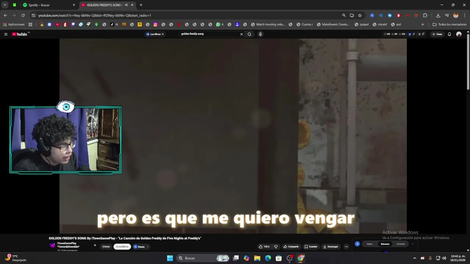Open the Aplicaciones bookmark shortcut
This screenshot has width=470, height=264.
coord(14,25)
